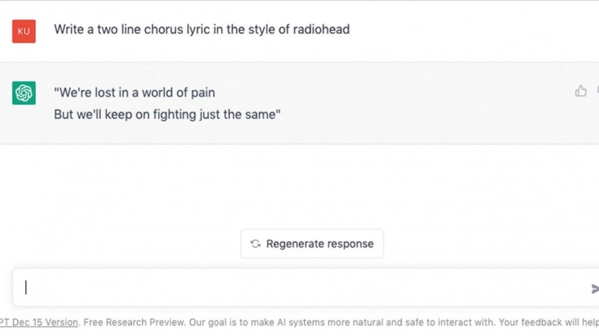Click the thumbs up icon on the response
The image size is (599, 336).
(581, 91)
